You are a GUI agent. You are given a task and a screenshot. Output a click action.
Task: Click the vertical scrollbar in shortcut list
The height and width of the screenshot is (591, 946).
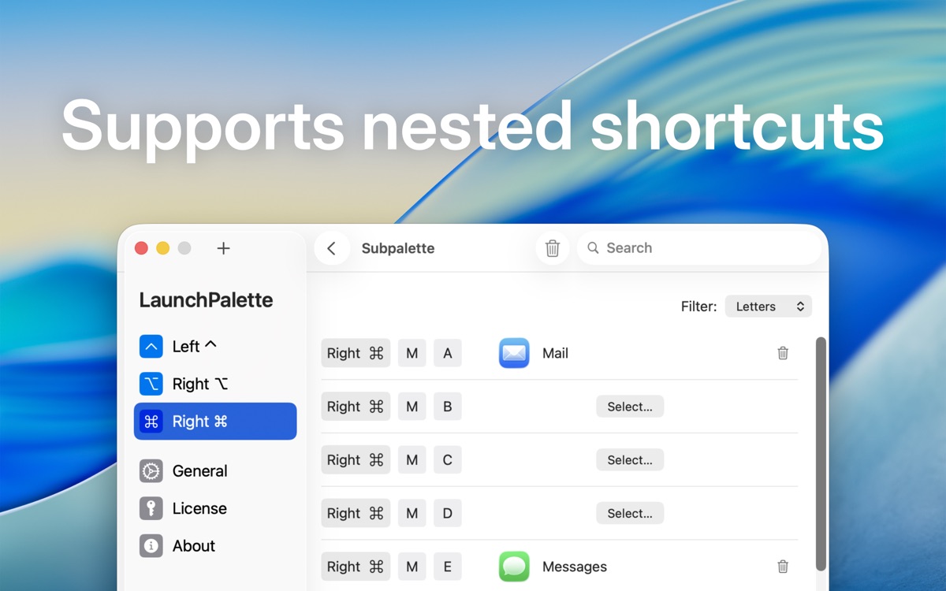coord(821,453)
